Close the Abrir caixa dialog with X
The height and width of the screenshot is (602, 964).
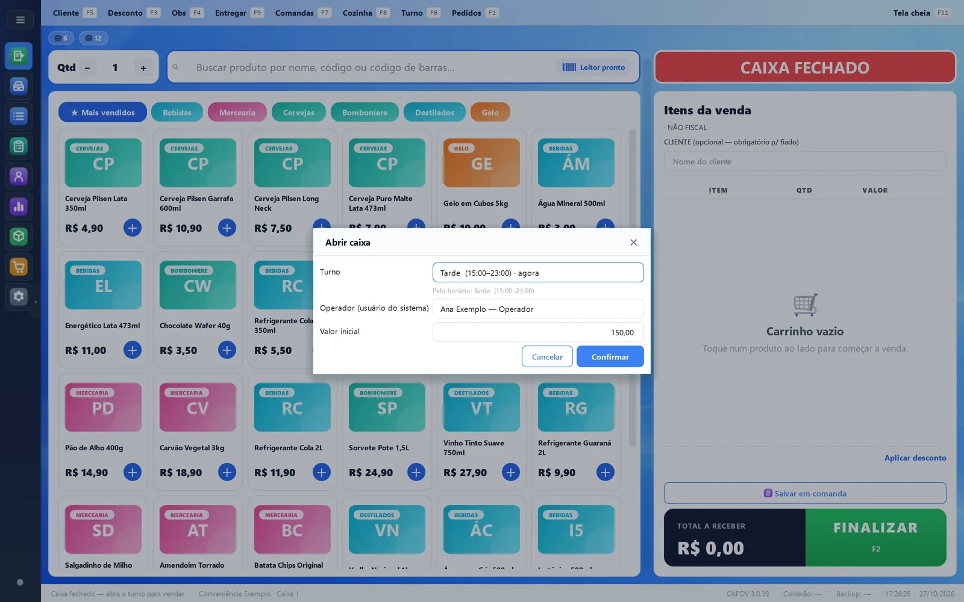(x=633, y=243)
